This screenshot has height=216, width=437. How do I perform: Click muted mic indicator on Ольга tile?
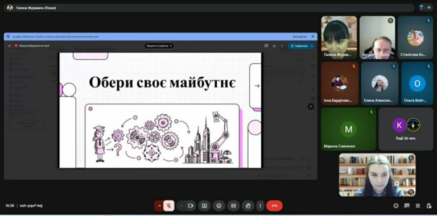428,67
